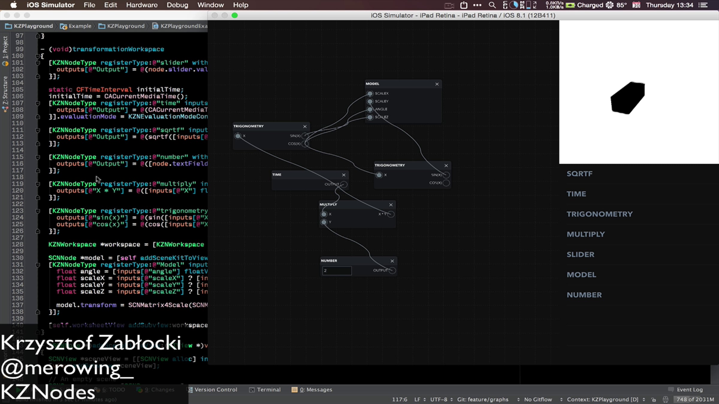719x404 pixels.
Task: Close the MODEL node
Action: pos(437,84)
